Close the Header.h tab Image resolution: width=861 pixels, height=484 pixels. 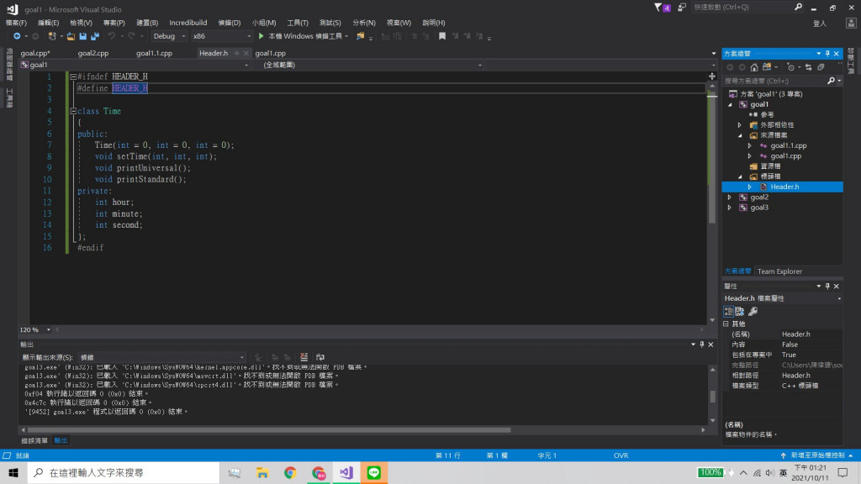pos(246,53)
